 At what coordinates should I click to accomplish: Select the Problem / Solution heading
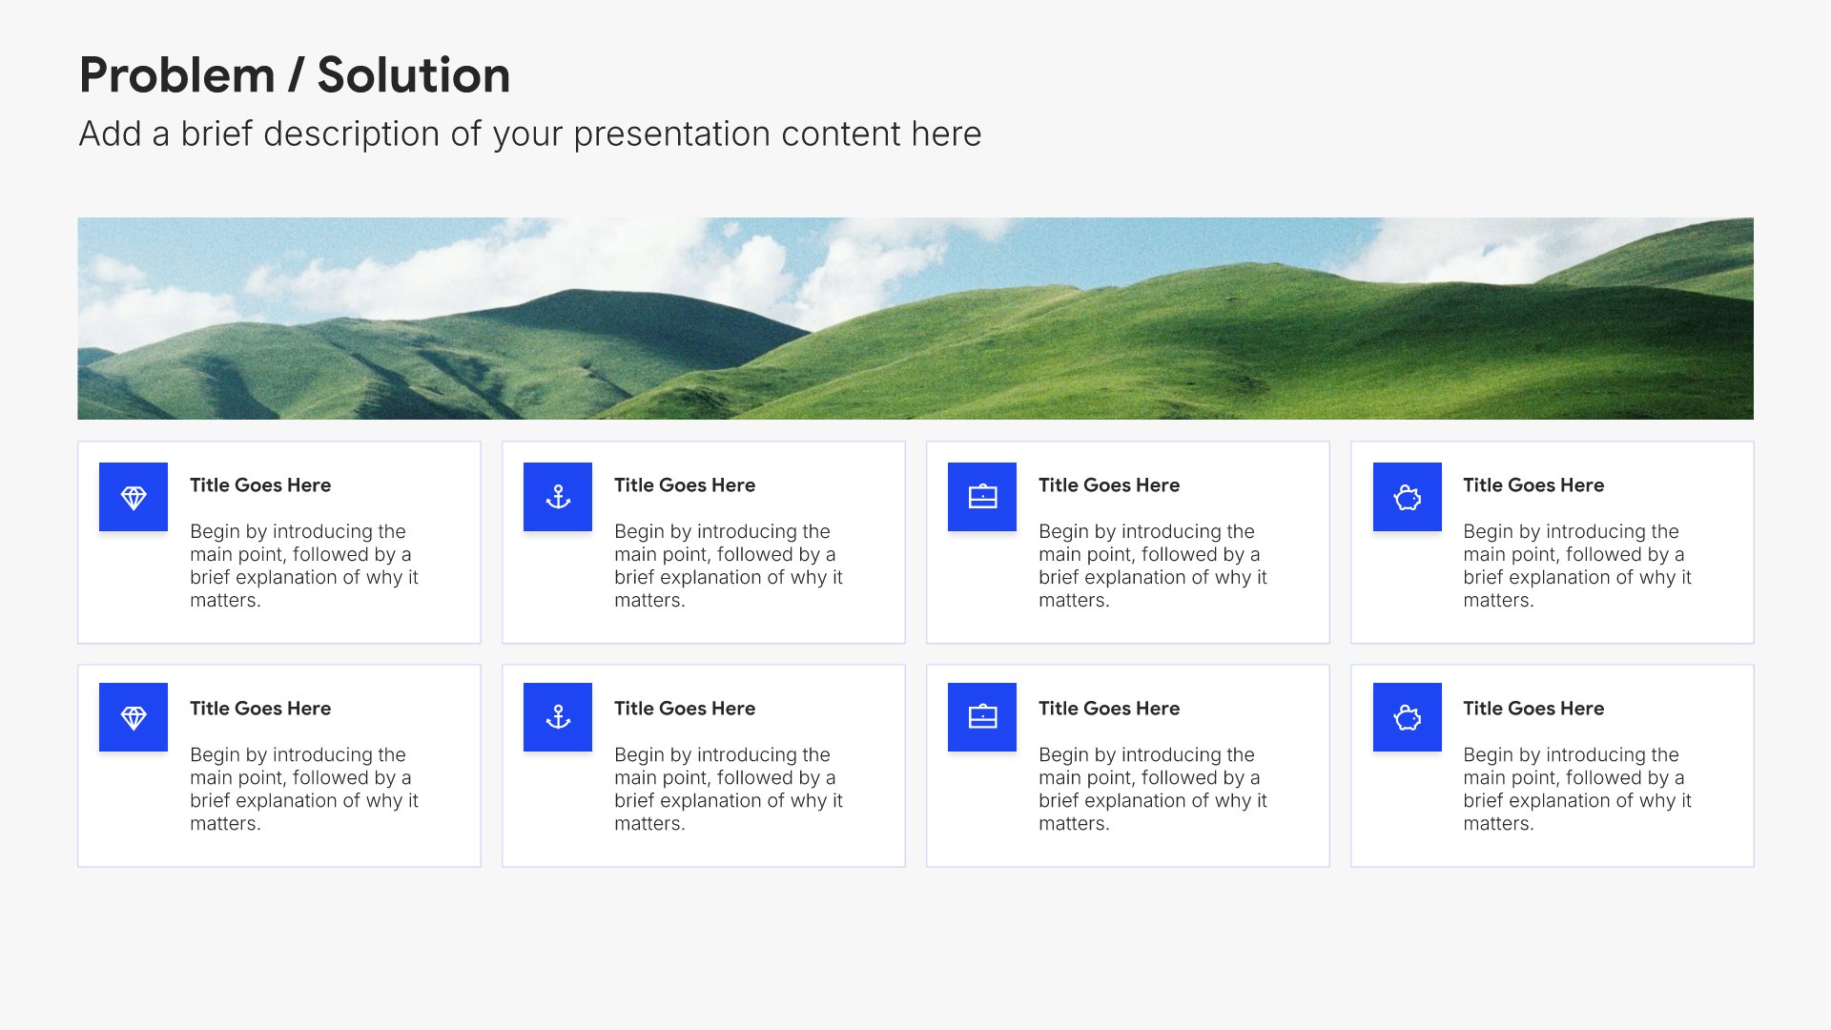point(295,74)
